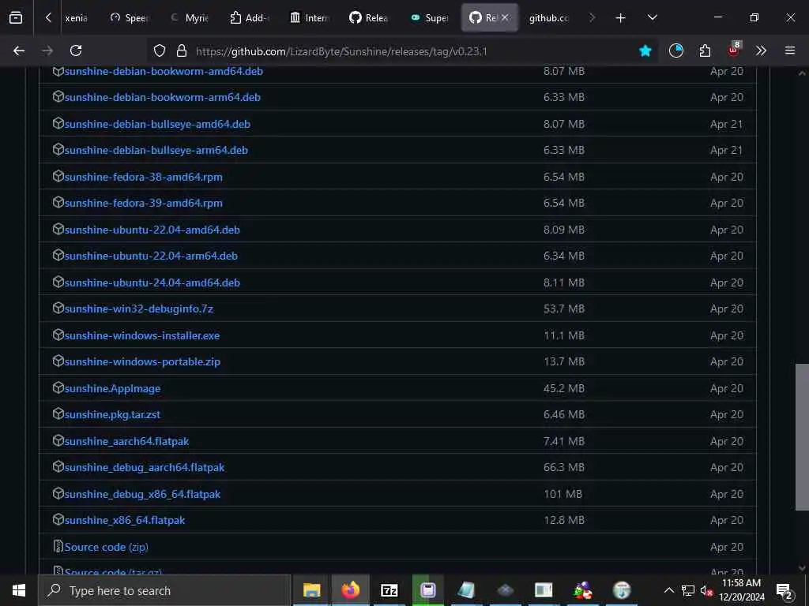Viewport: 809px width, 606px height.
Task: Switch to the Super tab
Action: coord(429,18)
